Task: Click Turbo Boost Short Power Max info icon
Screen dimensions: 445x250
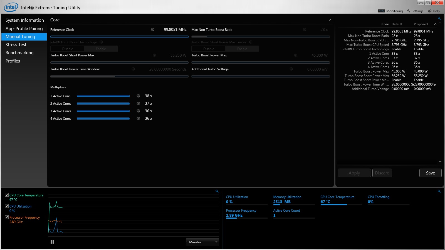Action: [154, 55]
